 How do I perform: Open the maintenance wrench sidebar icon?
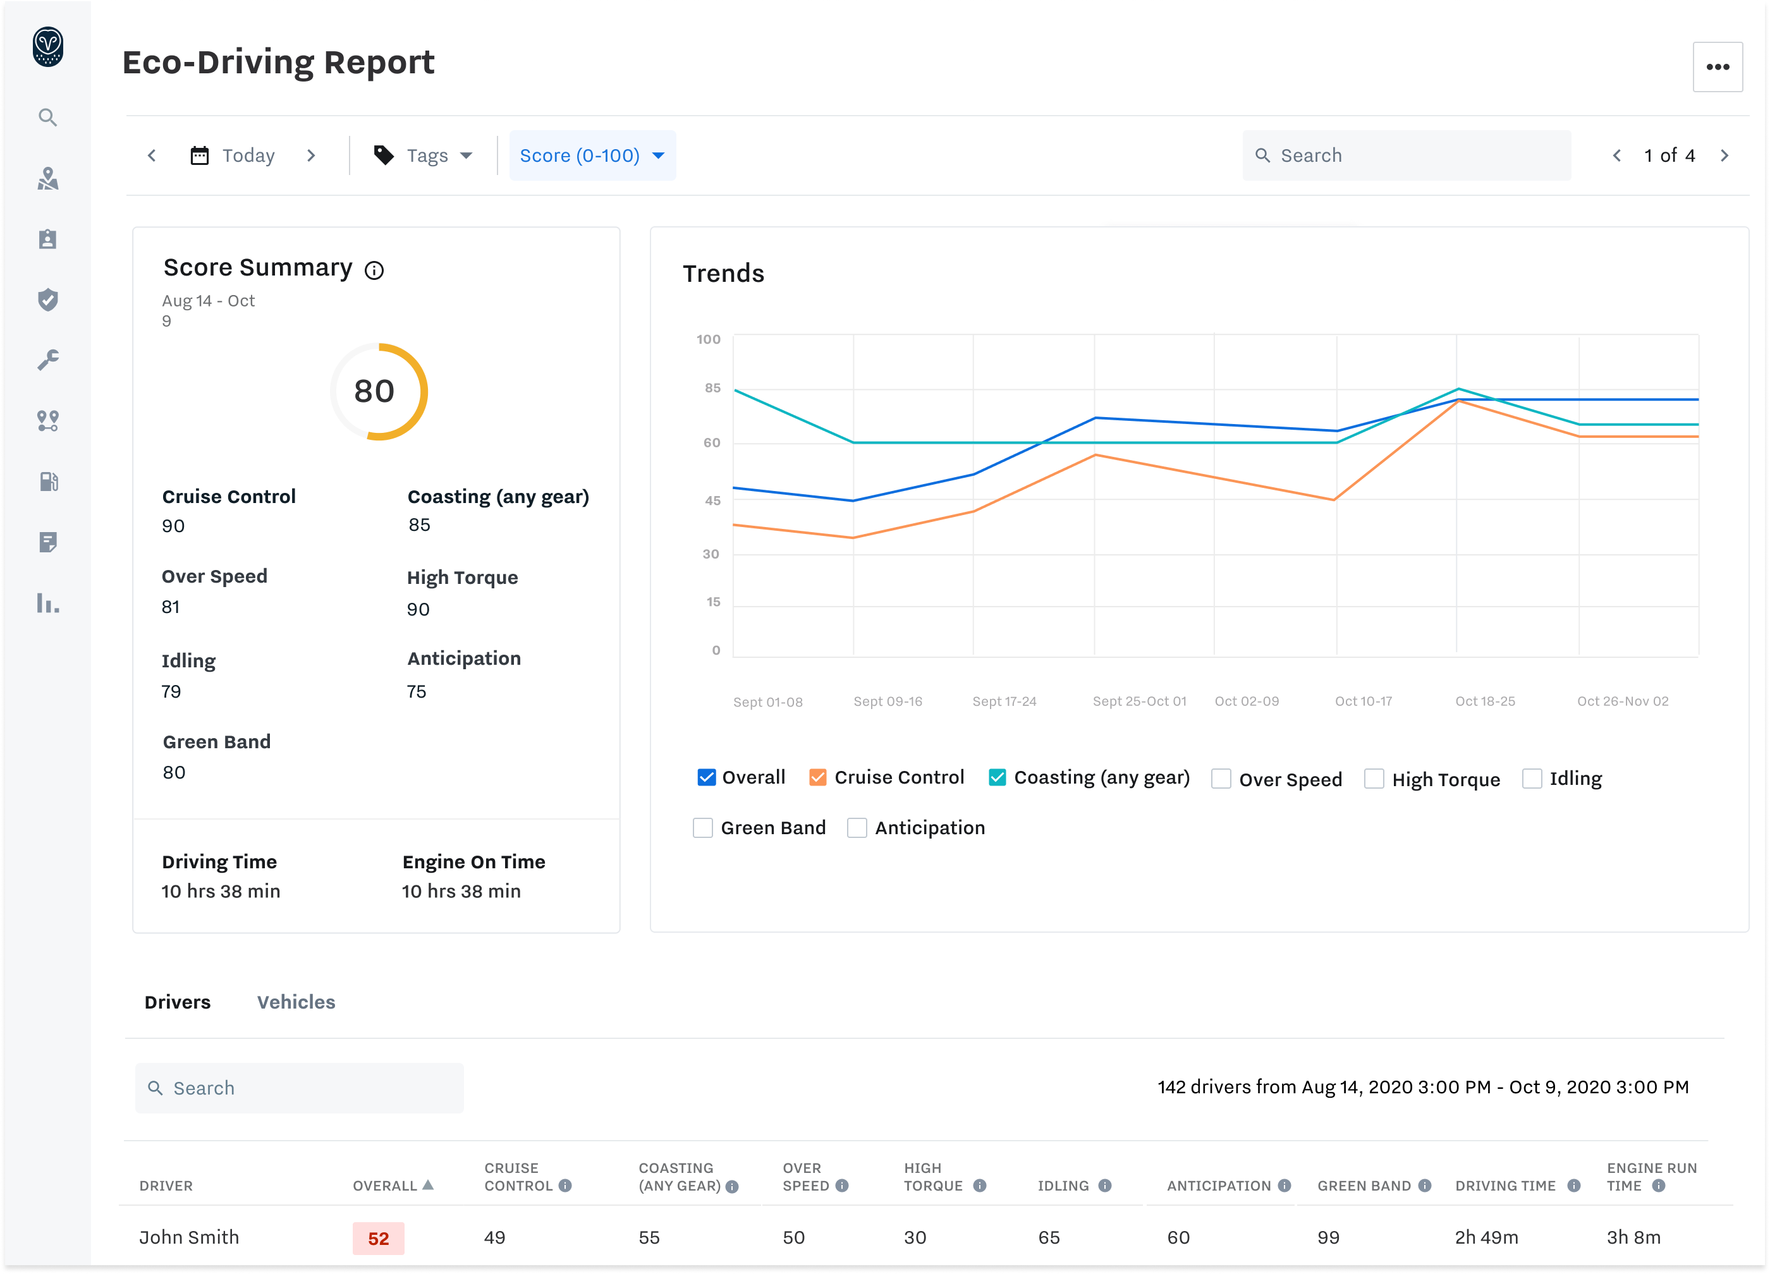tap(47, 360)
